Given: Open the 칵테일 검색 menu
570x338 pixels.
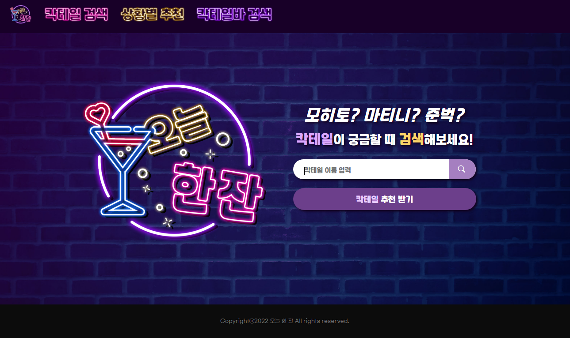Looking at the screenshot, I should pos(77,15).
